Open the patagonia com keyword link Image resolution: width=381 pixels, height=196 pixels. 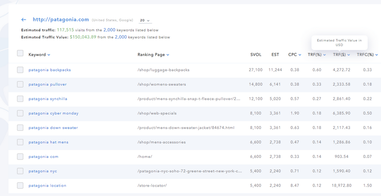coord(43,157)
